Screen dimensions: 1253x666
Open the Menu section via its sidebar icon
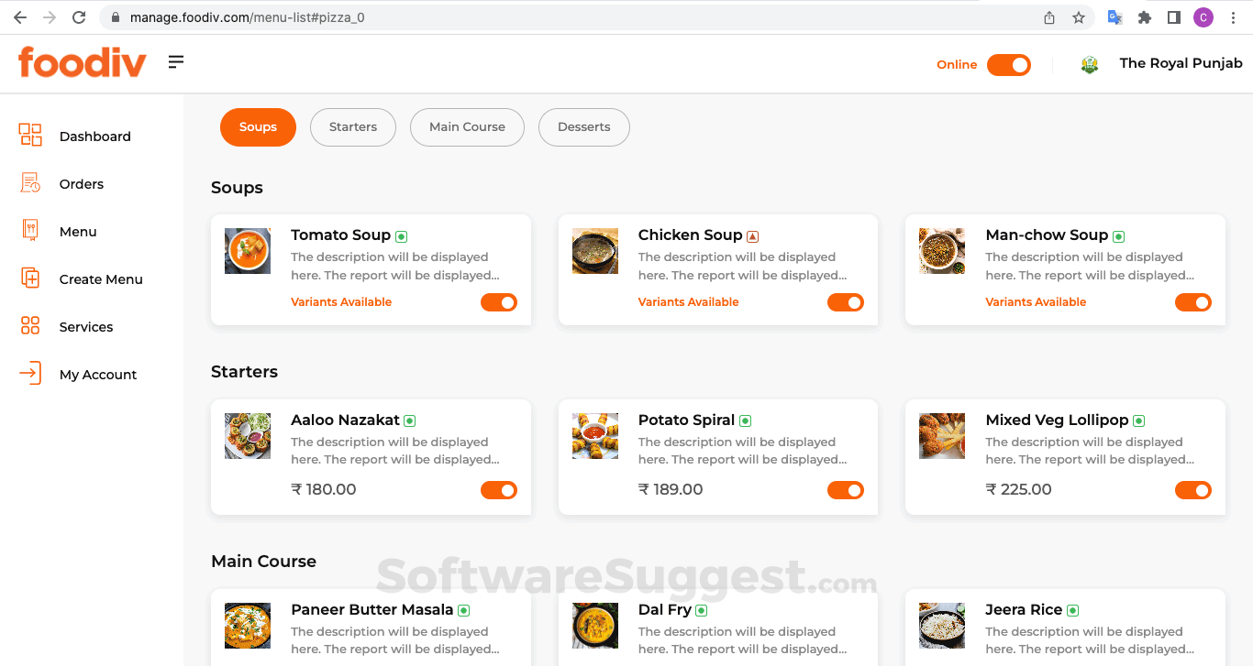point(30,230)
